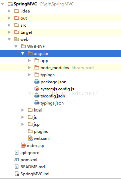Expand the src folder arrow
Screen dimensions: 121x179
tap(9, 25)
